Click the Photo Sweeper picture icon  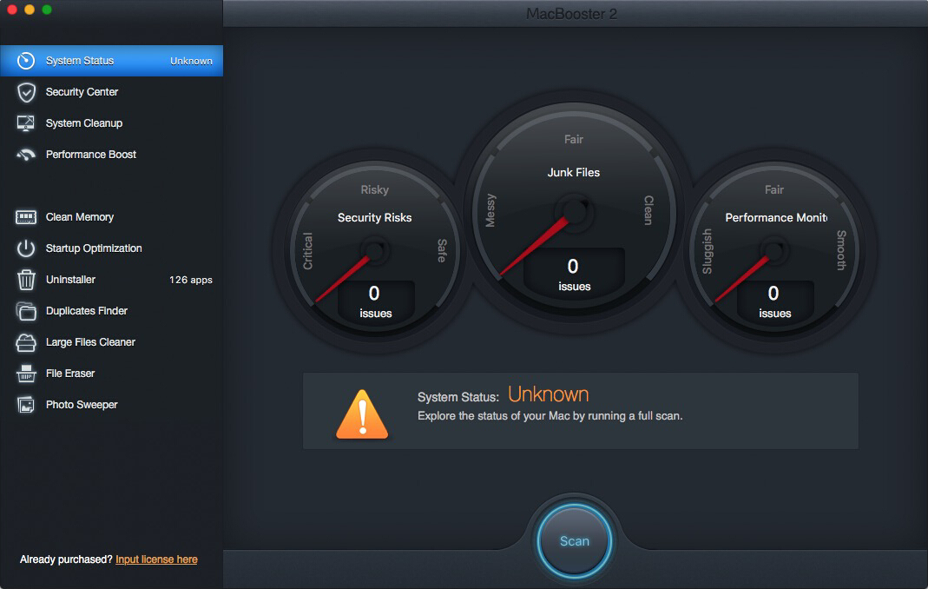pos(26,405)
